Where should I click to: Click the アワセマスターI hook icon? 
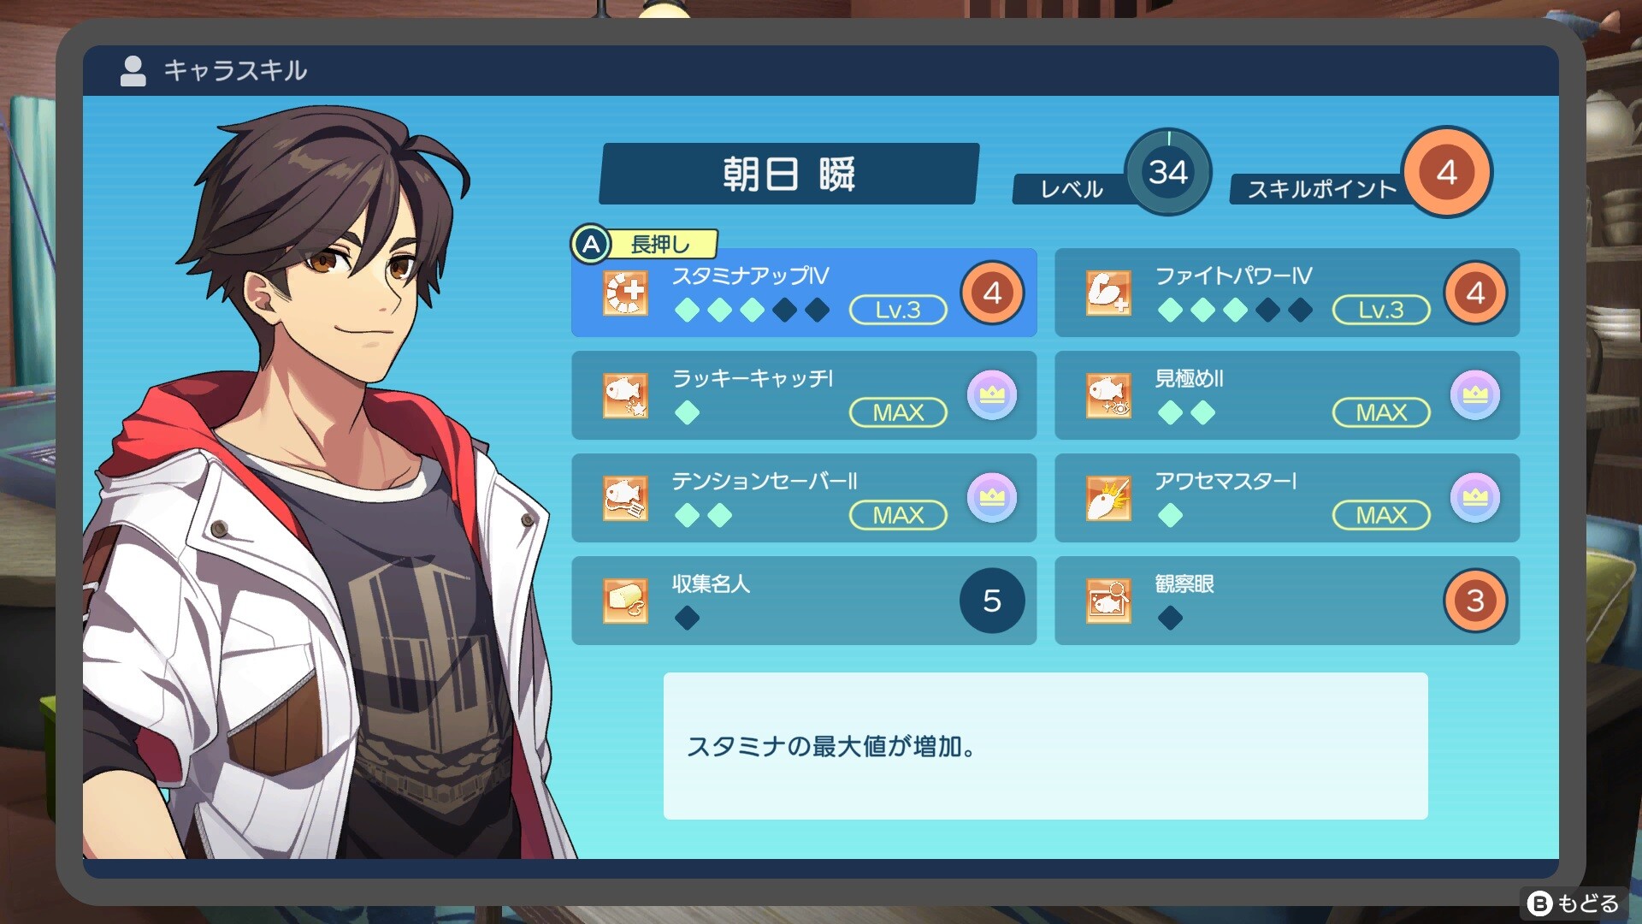click(1108, 498)
